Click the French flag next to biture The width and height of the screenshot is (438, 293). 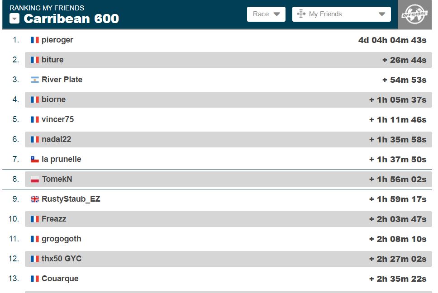pyautogui.click(x=35, y=60)
